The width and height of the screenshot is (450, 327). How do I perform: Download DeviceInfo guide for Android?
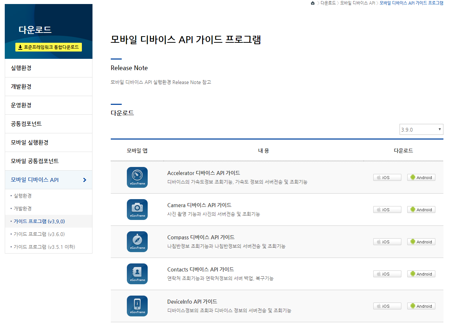coord(421,306)
